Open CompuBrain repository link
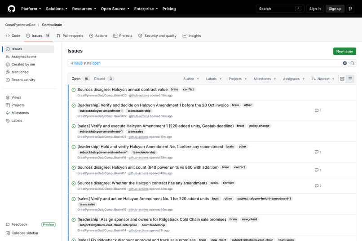 52,25
